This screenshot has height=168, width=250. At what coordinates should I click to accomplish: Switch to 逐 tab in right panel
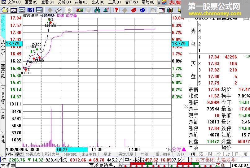(201, 154)
